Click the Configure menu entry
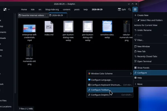The height and width of the screenshot is (111, 167). (150, 73)
